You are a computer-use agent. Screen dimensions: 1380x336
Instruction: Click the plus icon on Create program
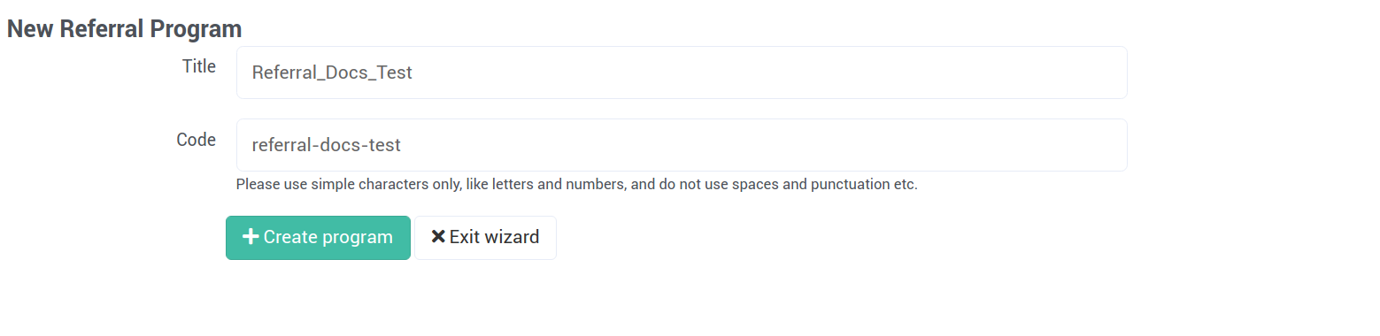pos(251,237)
